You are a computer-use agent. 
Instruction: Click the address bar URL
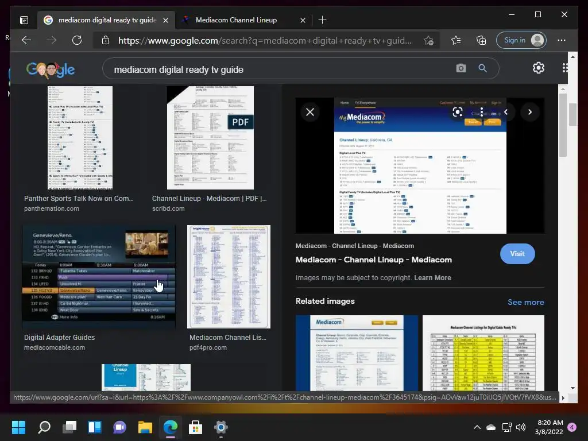coord(265,40)
